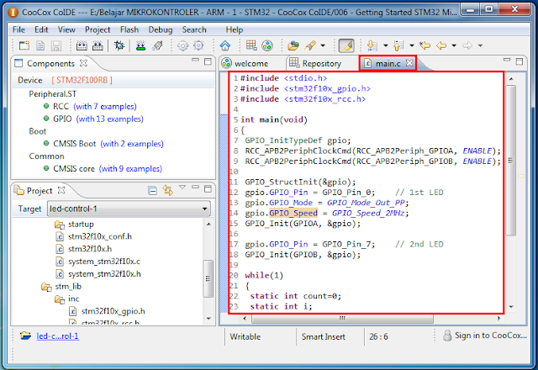
Task: Close the Components panel tab
Action: coord(83,63)
